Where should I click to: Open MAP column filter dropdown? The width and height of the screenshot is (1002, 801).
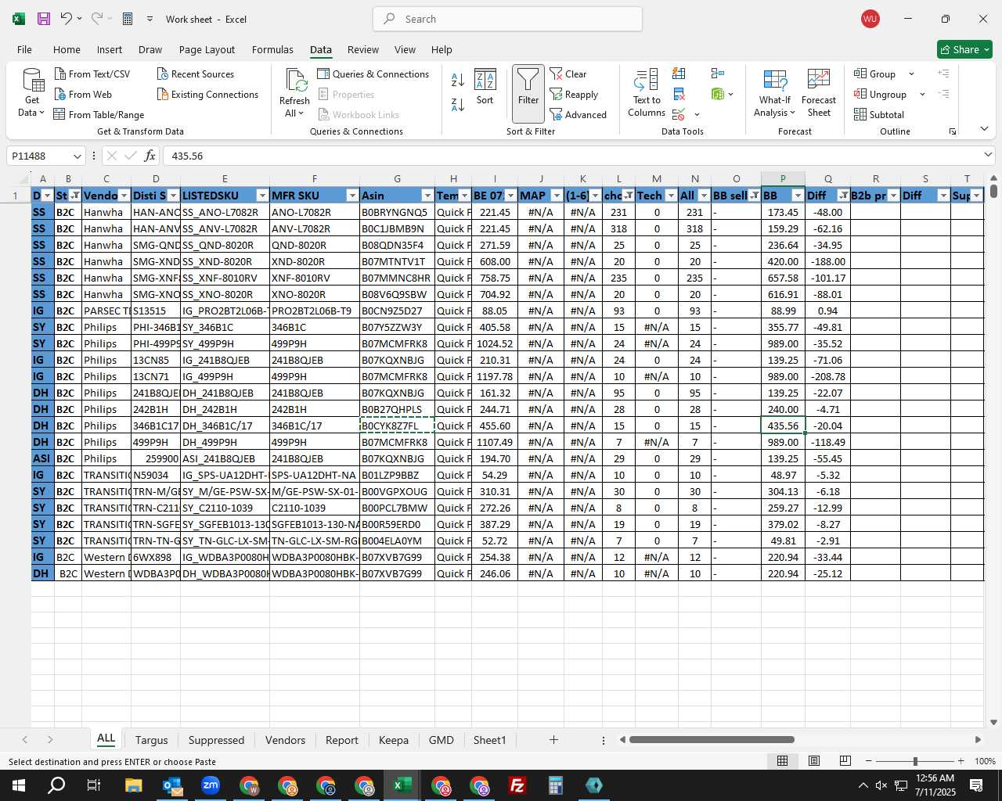coord(557,196)
